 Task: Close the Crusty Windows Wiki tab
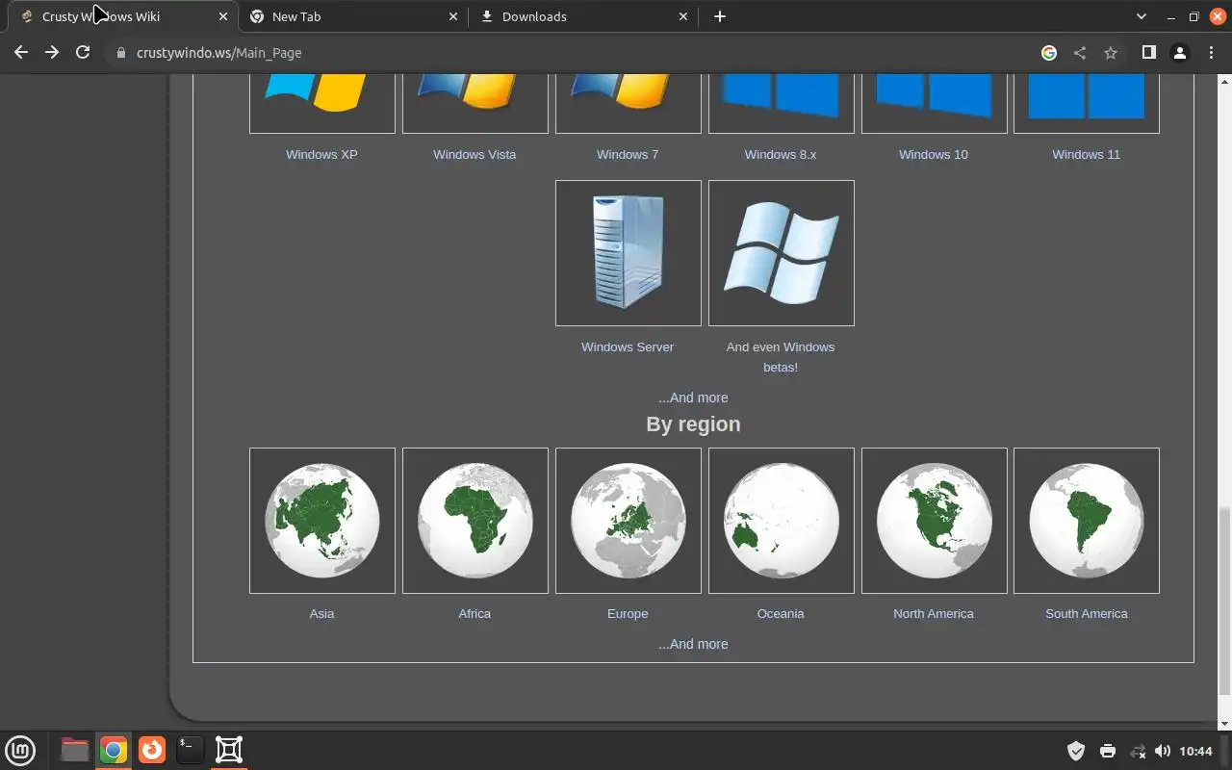[x=223, y=16]
